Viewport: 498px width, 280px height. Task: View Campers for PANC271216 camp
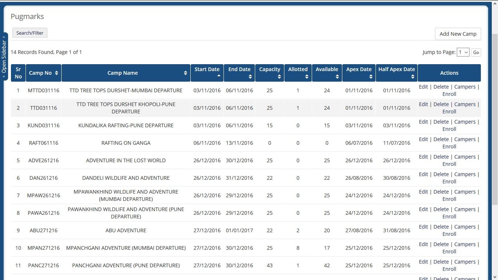(465, 262)
